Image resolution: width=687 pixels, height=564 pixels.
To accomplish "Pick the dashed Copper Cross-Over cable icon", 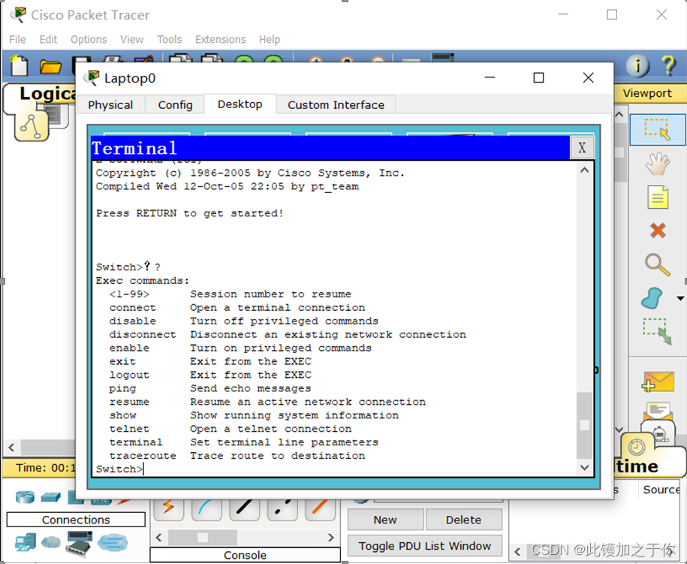I will 282,508.
